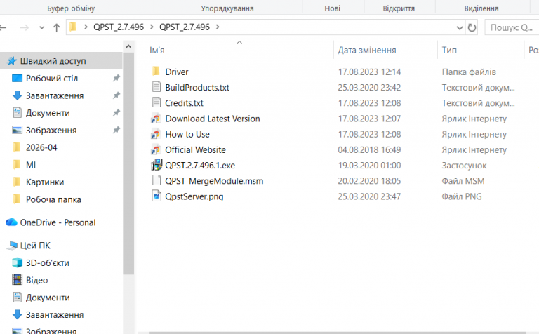This screenshot has width=539, height=334.
Task: Click the navigation pane scrollbar thumb
Action: click(128, 163)
